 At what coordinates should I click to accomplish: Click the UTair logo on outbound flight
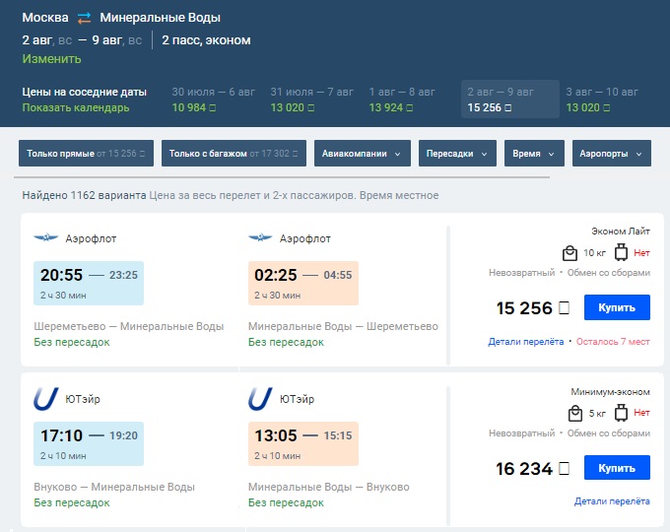45,399
